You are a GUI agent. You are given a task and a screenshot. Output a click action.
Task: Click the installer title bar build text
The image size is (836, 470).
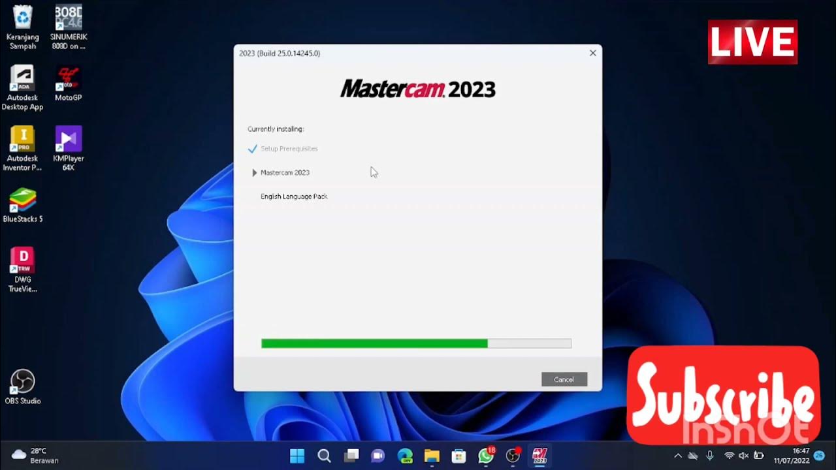pos(280,54)
